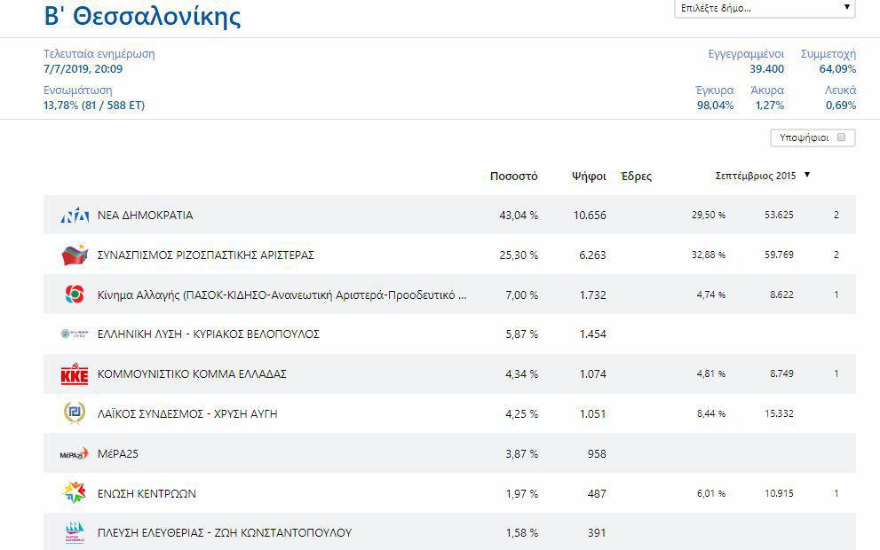880x550 pixels.
Task: Click the Kinima Allagis party logo
Action: point(75,295)
